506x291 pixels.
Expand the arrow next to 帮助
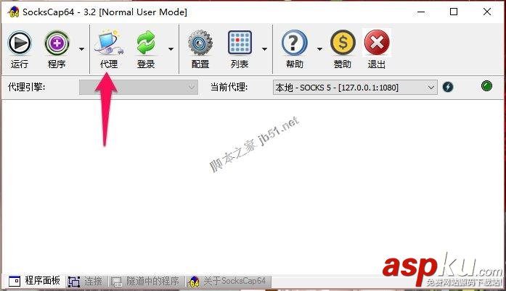pos(319,49)
